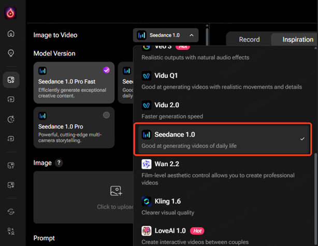Viewport: 318px width, 246px height.
Task: Click the add image upload icon
Action: click(x=116, y=191)
